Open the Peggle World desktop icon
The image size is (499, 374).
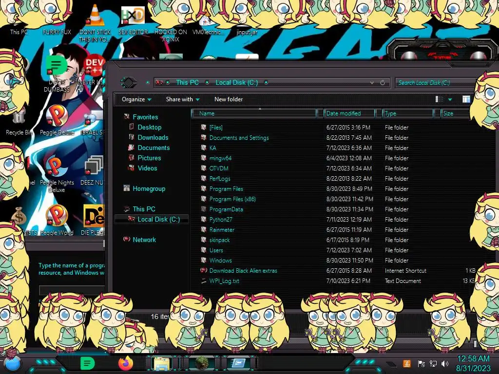tap(57, 220)
